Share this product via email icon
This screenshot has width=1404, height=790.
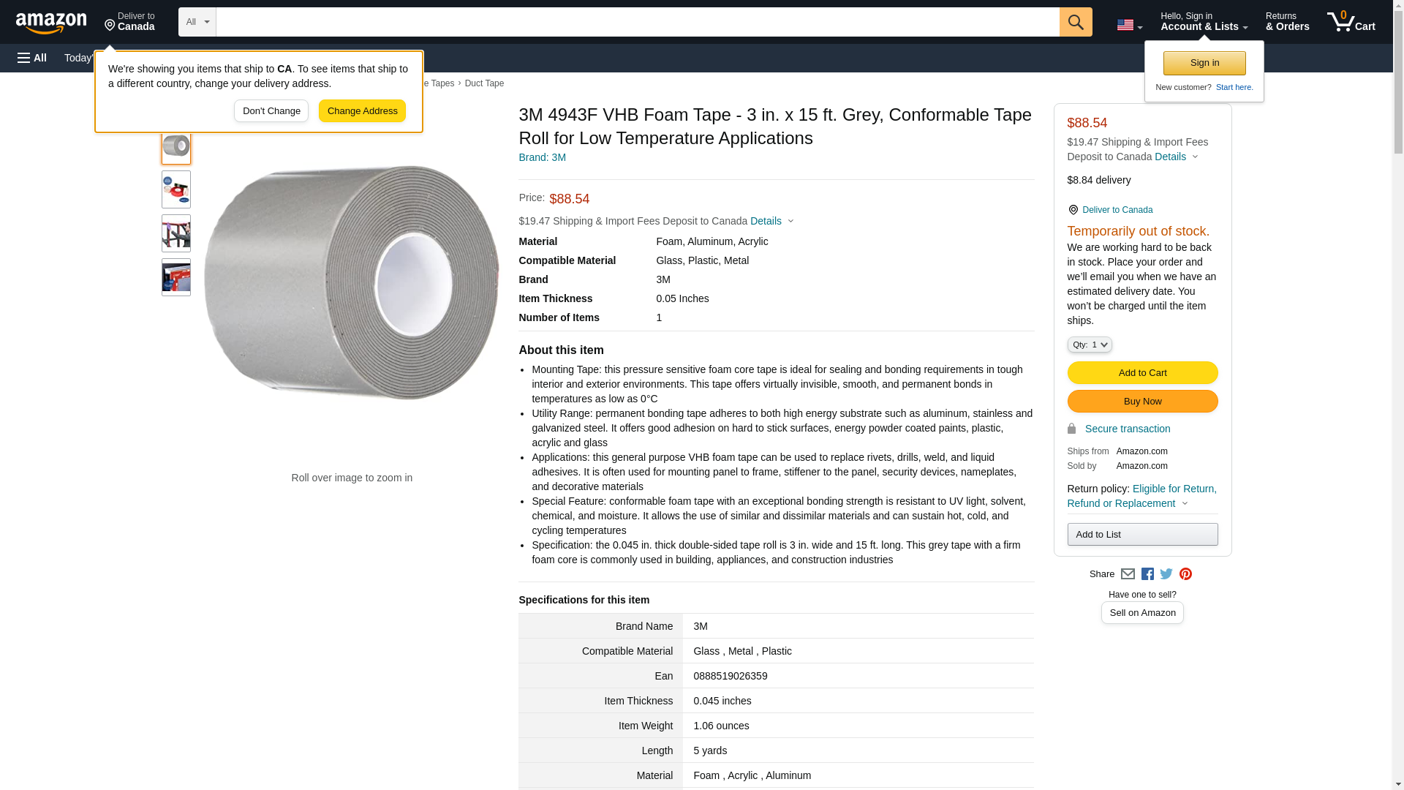click(1128, 574)
